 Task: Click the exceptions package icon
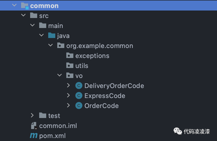coord(70,55)
